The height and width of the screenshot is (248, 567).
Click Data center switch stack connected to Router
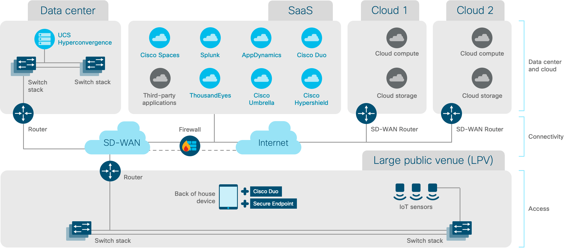(x=23, y=66)
